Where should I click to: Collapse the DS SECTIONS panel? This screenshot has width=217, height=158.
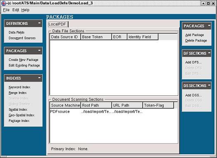point(209,85)
